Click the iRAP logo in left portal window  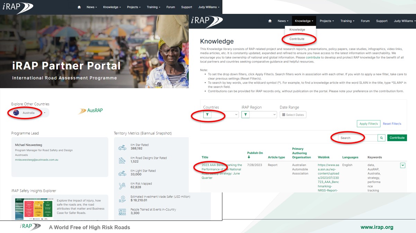click(x=17, y=7)
